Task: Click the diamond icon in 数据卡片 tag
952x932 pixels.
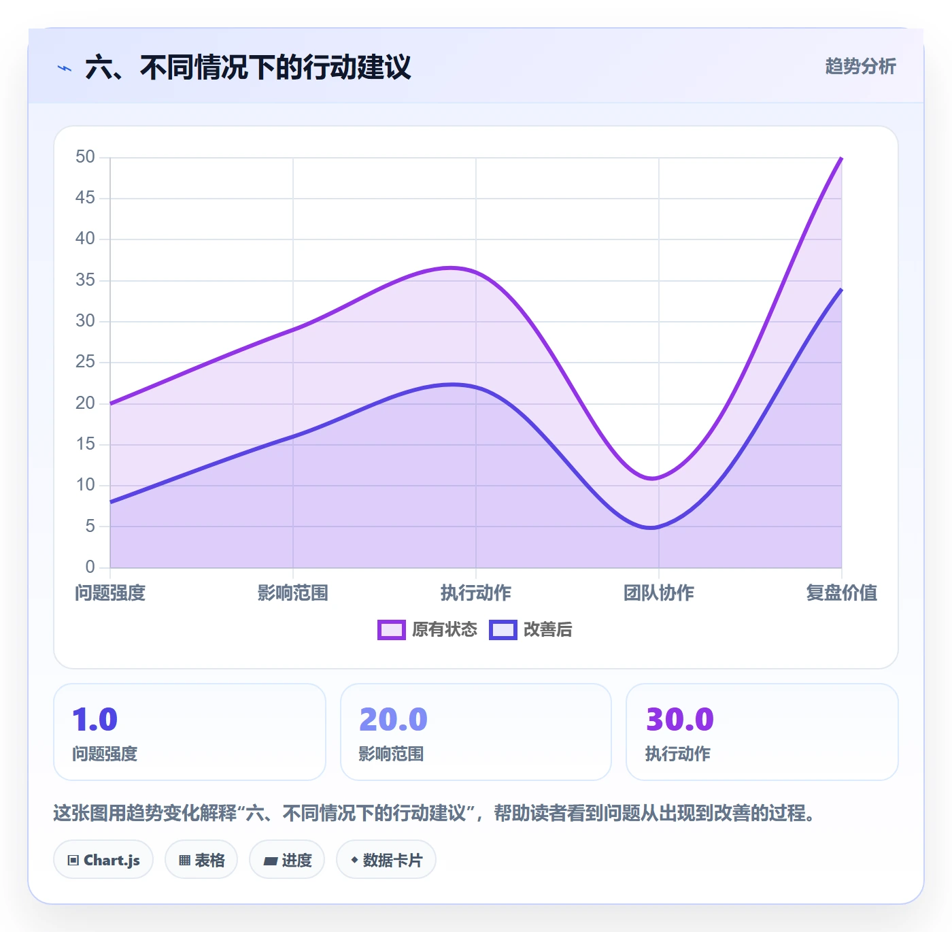Action: coord(354,860)
